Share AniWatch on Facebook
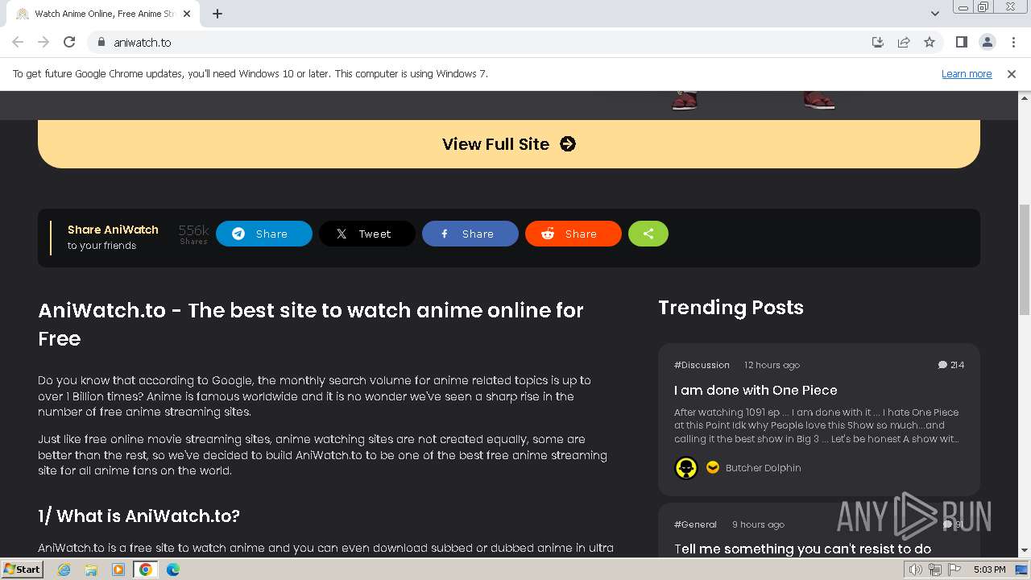 point(470,234)
